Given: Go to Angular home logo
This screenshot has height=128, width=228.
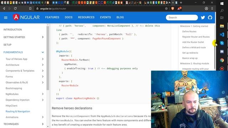Looking at the screenshot, I should (26, 17).
